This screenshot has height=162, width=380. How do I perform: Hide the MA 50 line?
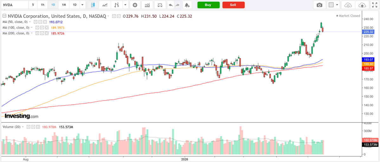tap(35, 22)
